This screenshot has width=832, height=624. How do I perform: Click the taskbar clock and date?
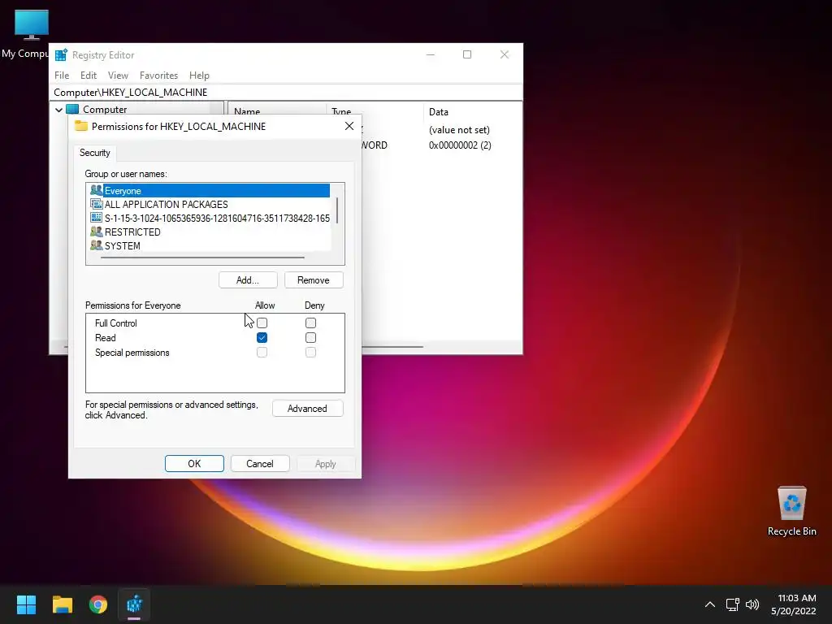[x=794, y=604]
